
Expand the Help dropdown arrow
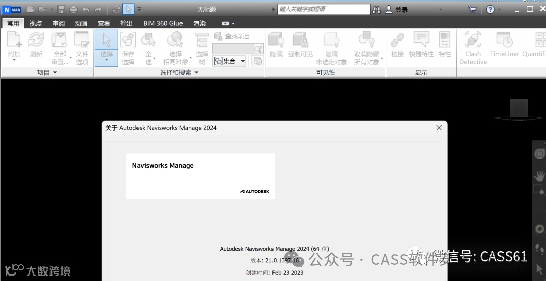coord(499,10)
